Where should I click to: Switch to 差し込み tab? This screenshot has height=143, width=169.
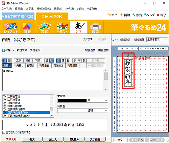74,139
